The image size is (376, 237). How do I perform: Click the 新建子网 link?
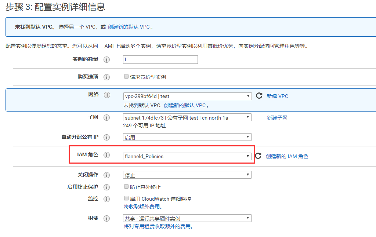[x=277, y=118]
